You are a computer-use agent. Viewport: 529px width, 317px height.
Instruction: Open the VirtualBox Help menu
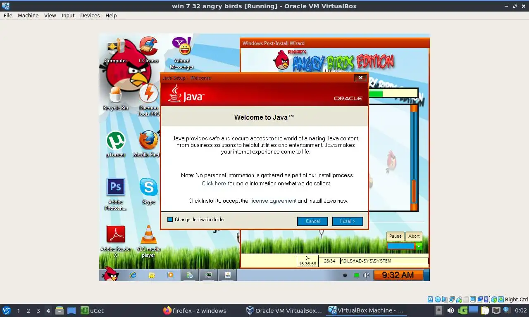[x=111, y=15]
